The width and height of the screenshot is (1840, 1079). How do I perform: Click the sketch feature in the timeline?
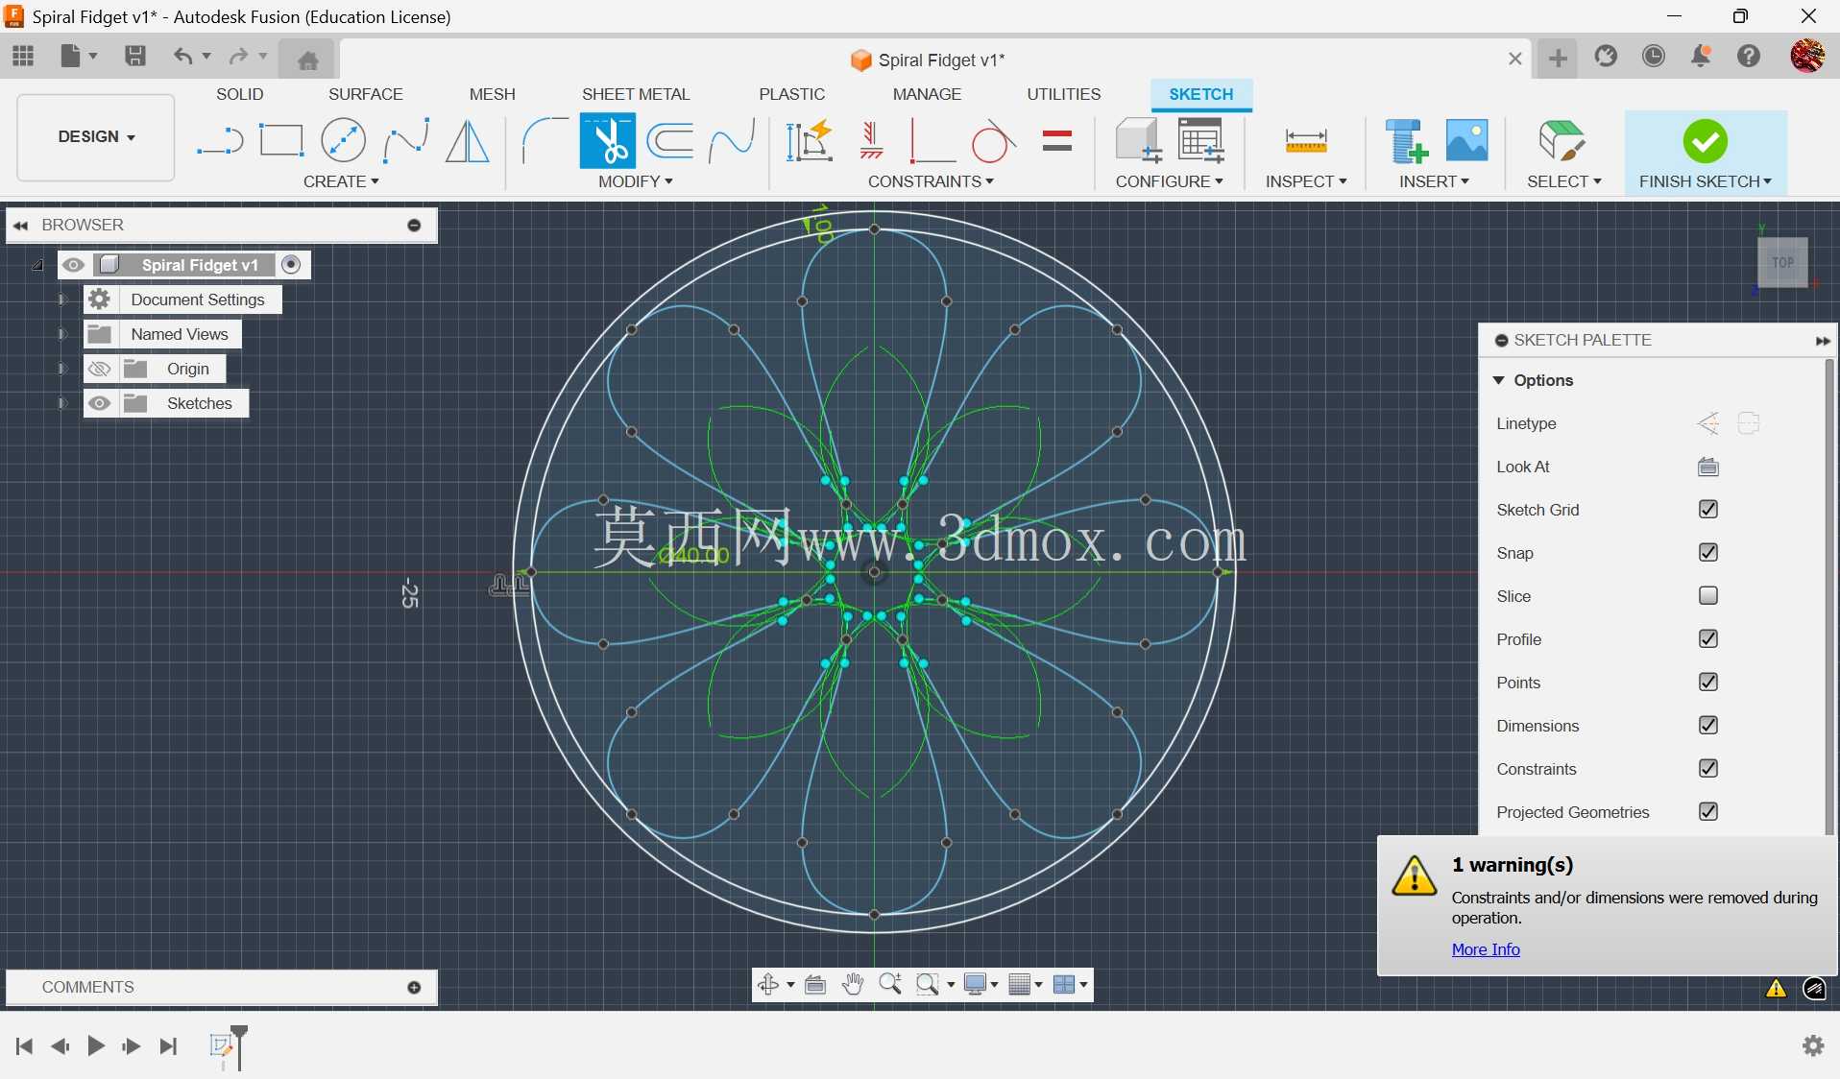click(x=222, y=1045)
